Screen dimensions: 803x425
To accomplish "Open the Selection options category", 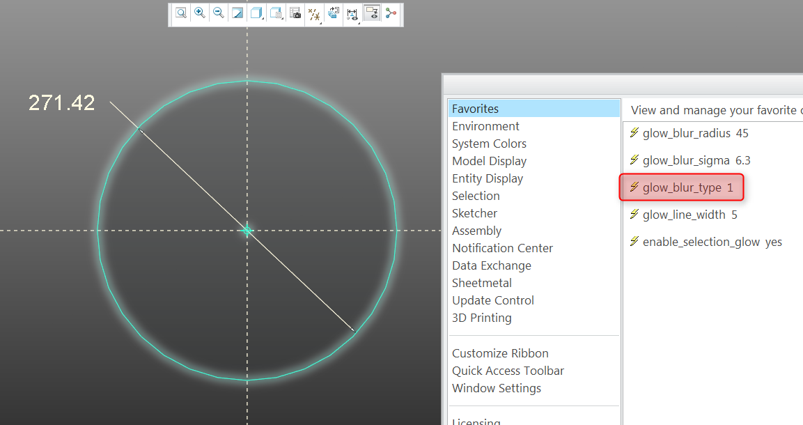I will pyautogui.click(x=476, y=196).
